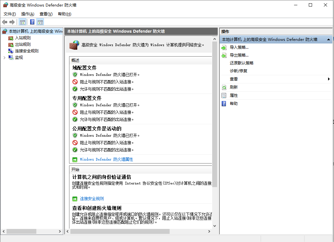Click green check icon for outbound under 公用配置文件
334x242 pixels.
tap(75, 150)
